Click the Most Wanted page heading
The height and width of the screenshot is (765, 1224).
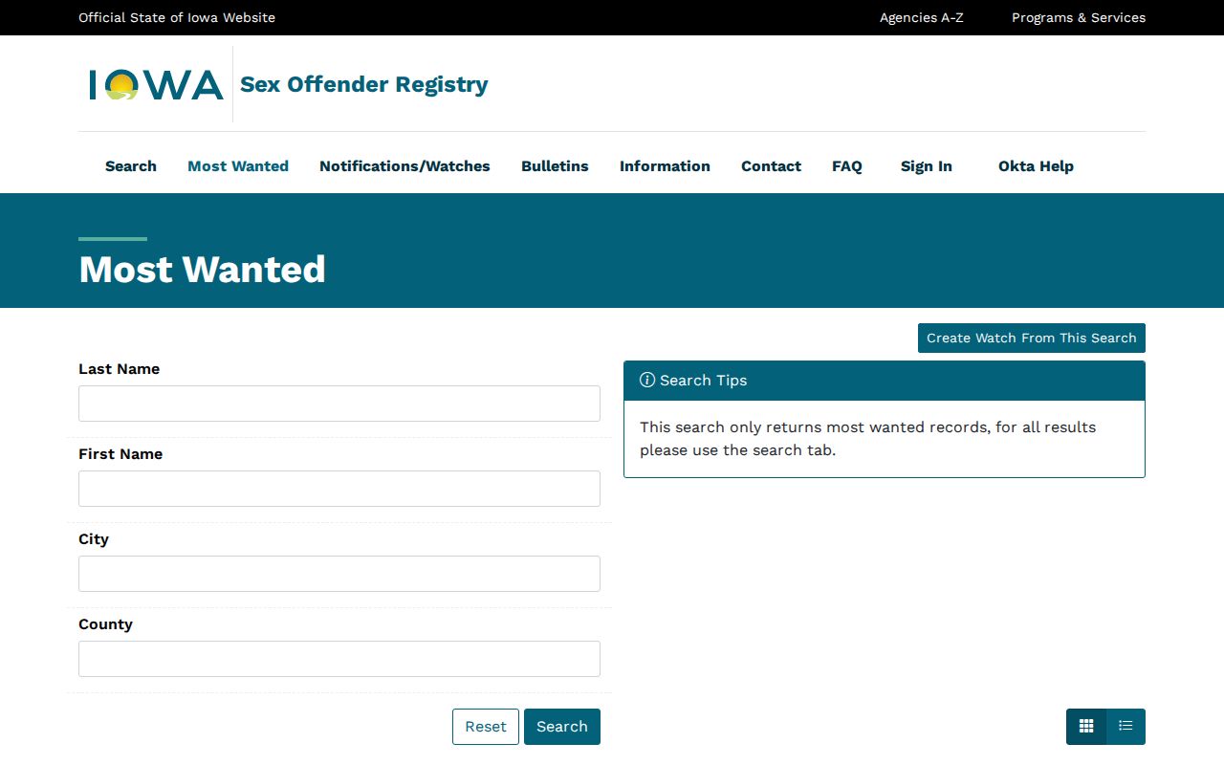[202, 270]
